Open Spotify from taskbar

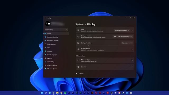(x=65, y=93)
